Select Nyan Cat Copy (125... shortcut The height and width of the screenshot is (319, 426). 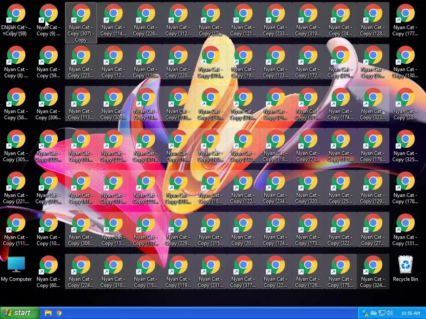(308, 104)
